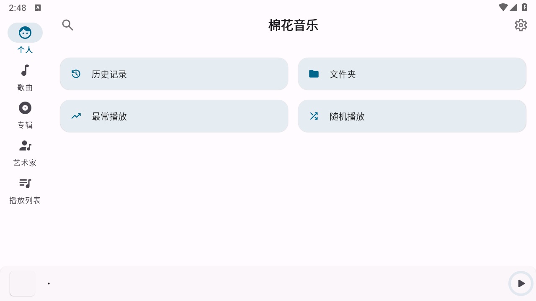536x301 pixels.
Task: Click the shuffle icon on 随机播放 card
Action: tap(314, 116)
